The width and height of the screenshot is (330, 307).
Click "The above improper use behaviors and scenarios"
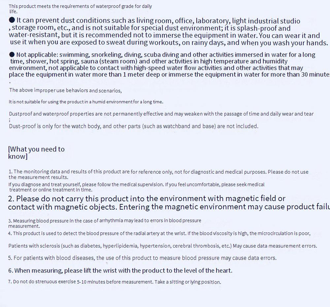coord(65,90)
